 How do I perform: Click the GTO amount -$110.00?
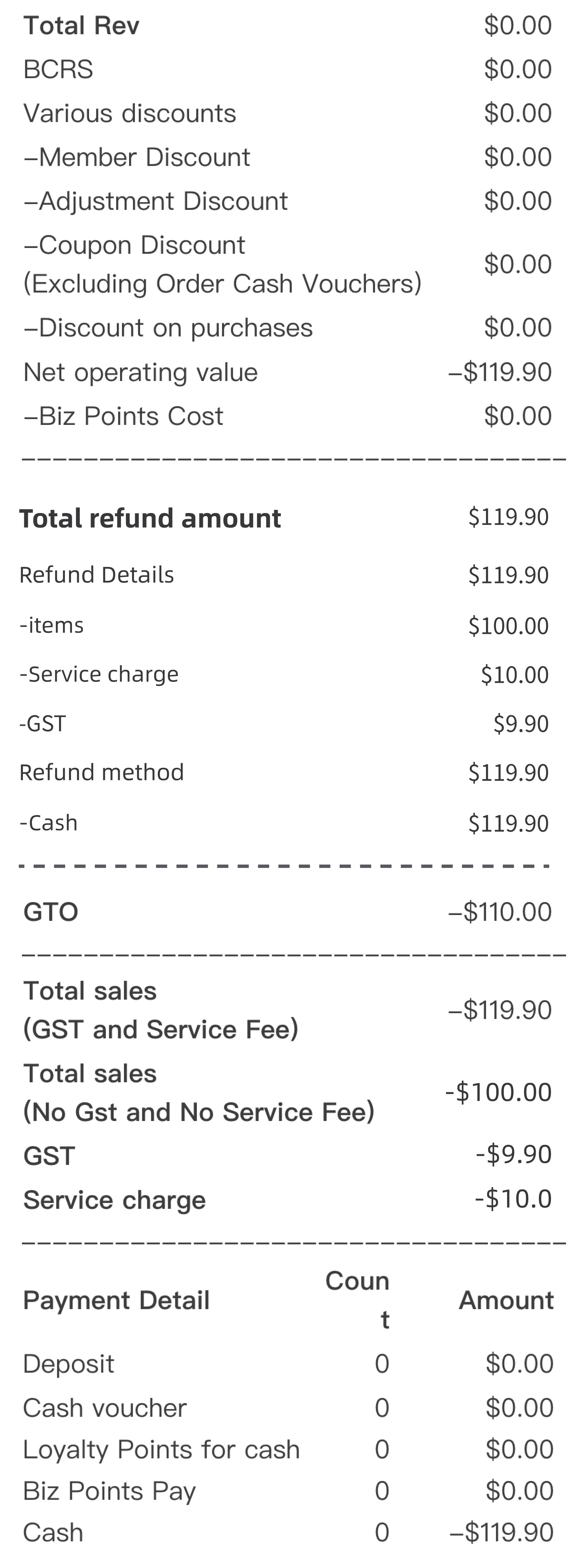tap(500, 911)
